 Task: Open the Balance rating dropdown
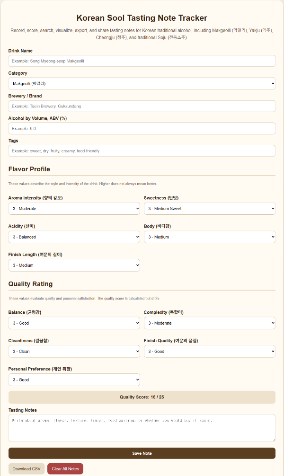[x=74, y=323]
